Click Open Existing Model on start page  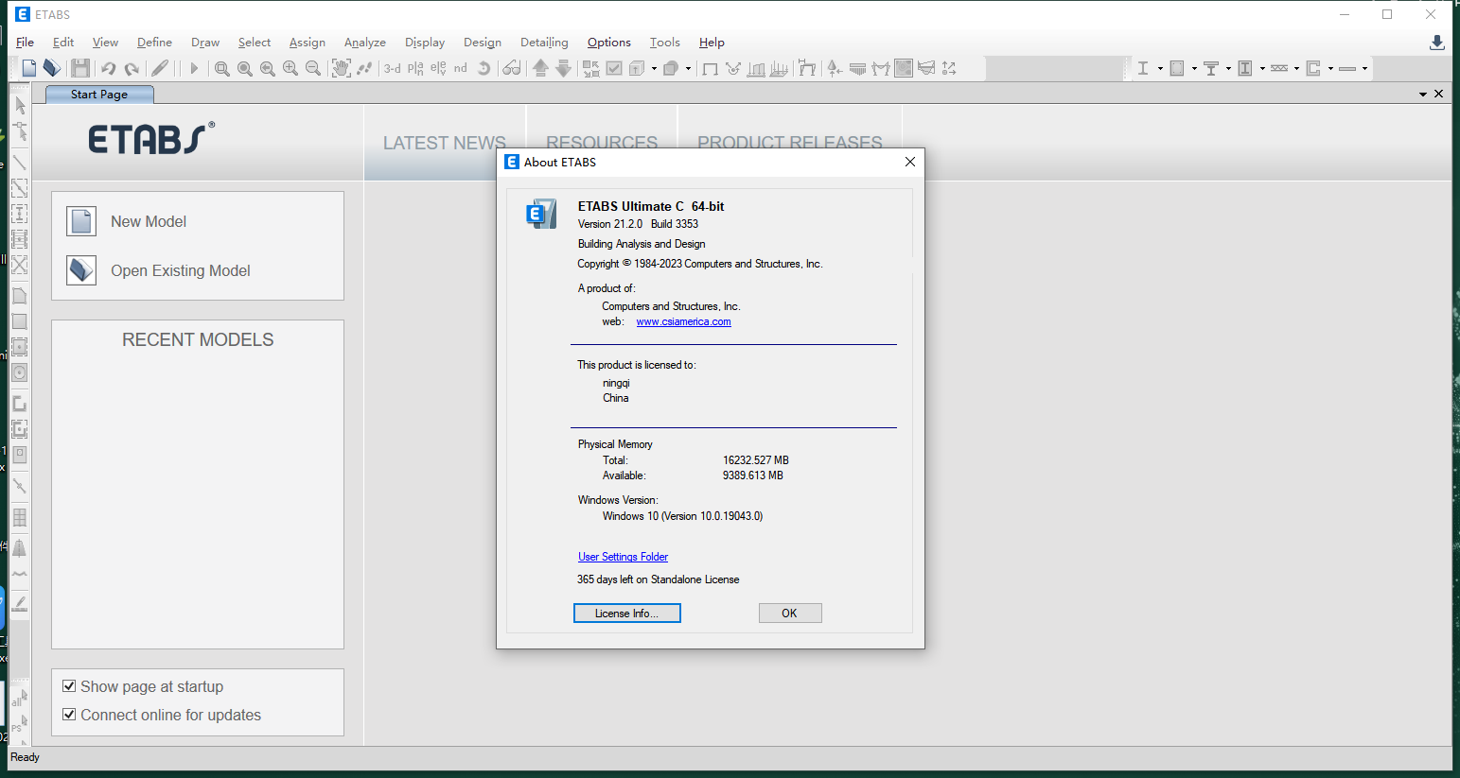pyautogui.click(x=158, y=270)
